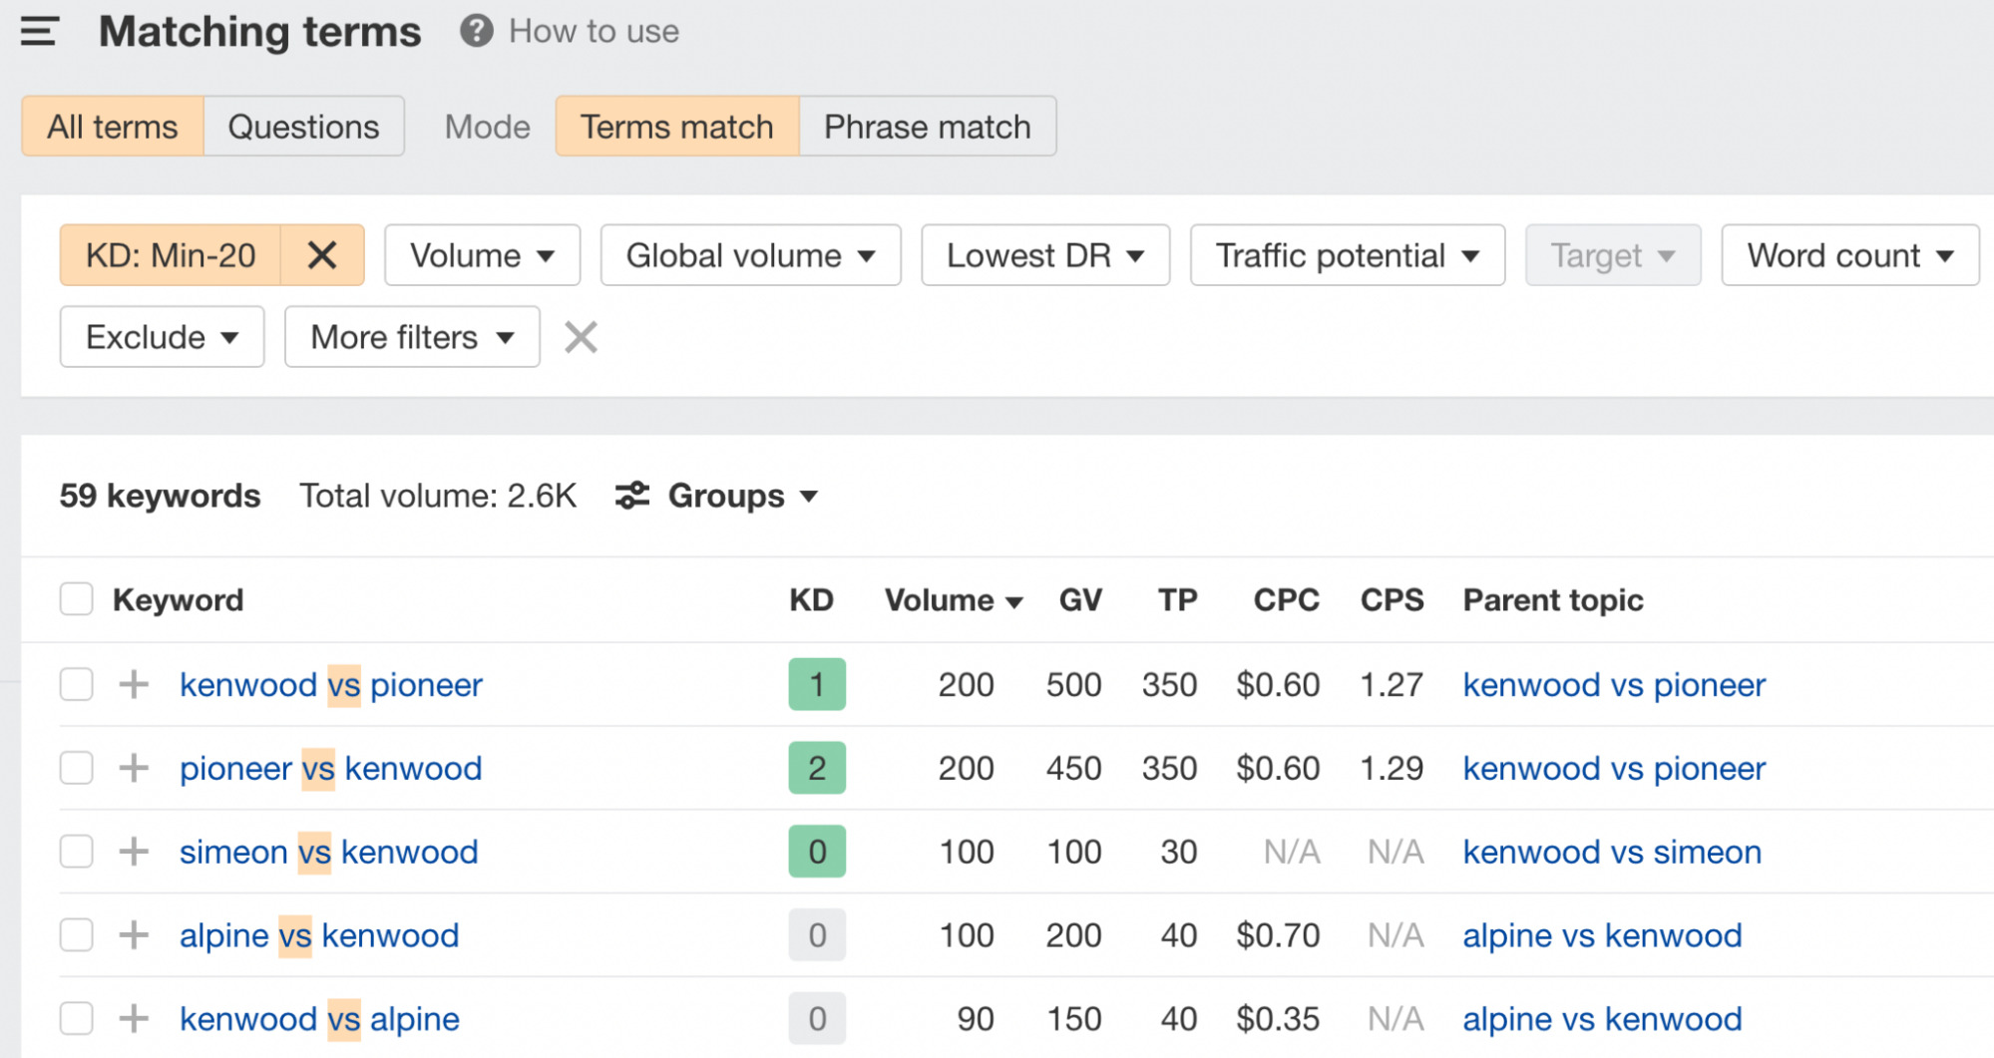Select all keywords via header checkbox

tap(76, 599)
